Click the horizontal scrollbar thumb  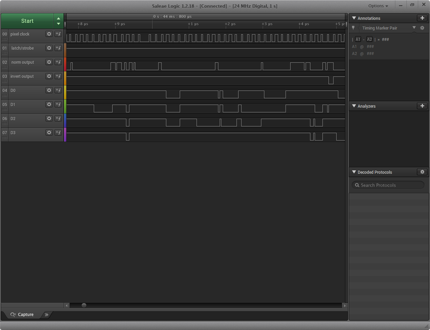tap(84, 305)
